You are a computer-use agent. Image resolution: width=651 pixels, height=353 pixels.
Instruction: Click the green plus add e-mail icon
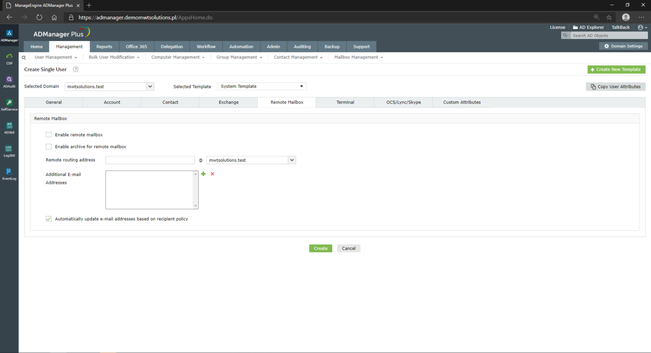(203, 174)
